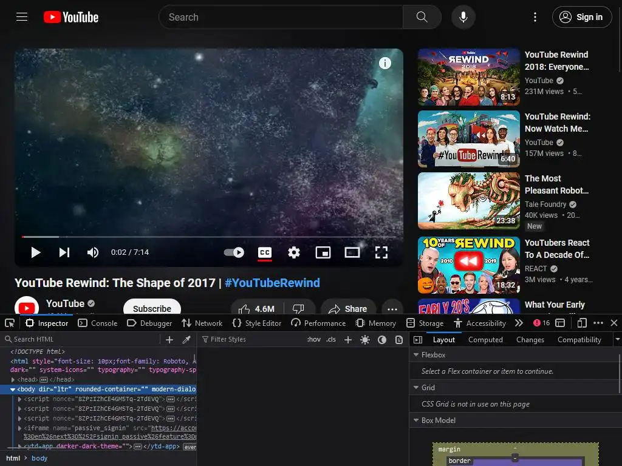This screenshot has width=622, height=466.
Task: Skip to the next video
Action: pos(64,252)
